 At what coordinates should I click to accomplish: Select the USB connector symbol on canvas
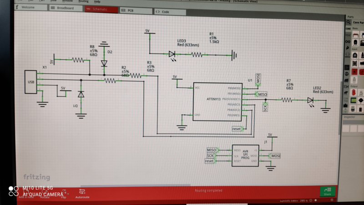pos(31,82)
